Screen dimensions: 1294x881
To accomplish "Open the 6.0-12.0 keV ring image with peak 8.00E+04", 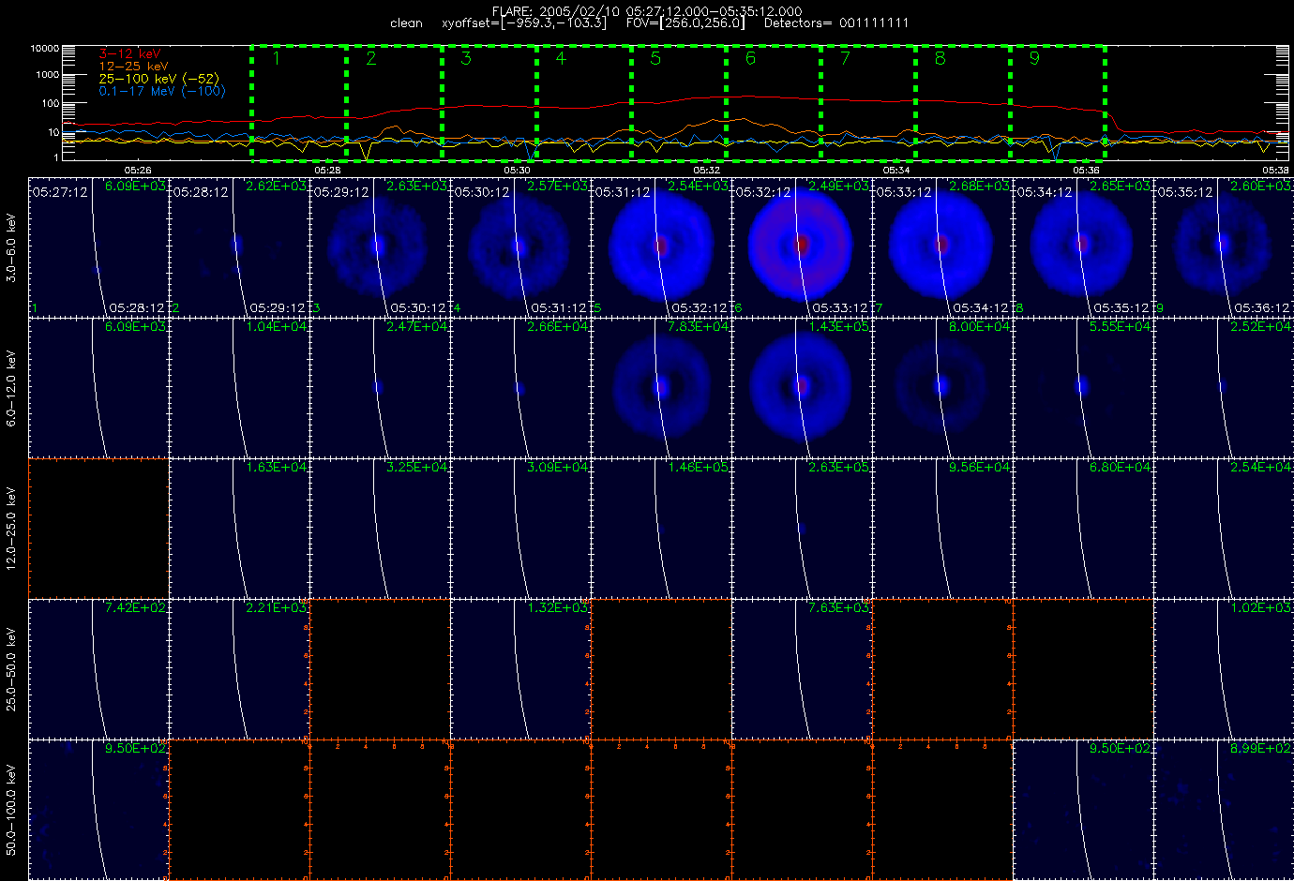I will pos(940,385).
